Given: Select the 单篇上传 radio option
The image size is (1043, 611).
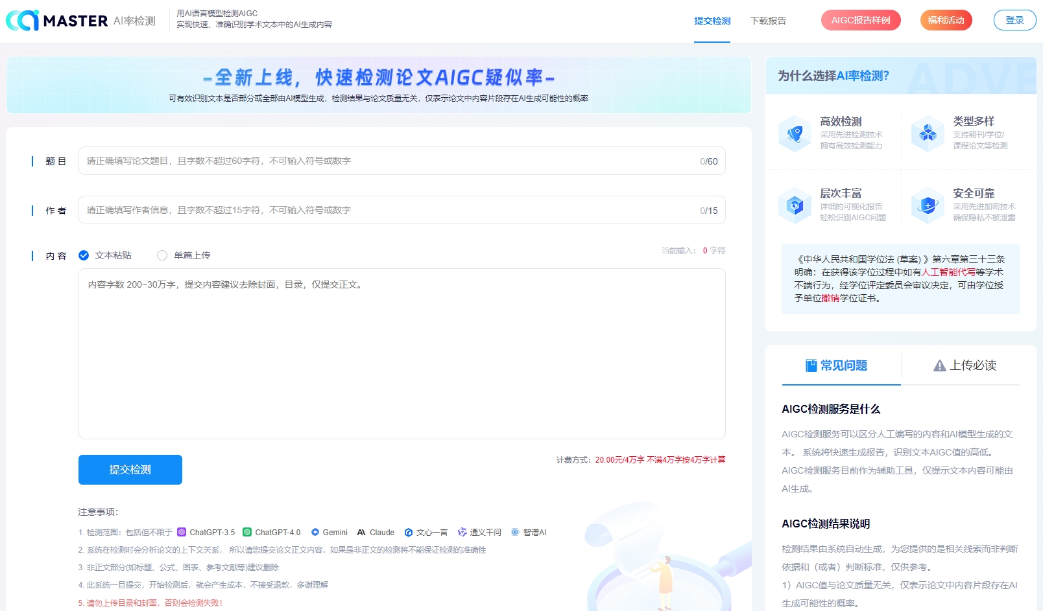Looking at the screenshot, I should [162, 255].
